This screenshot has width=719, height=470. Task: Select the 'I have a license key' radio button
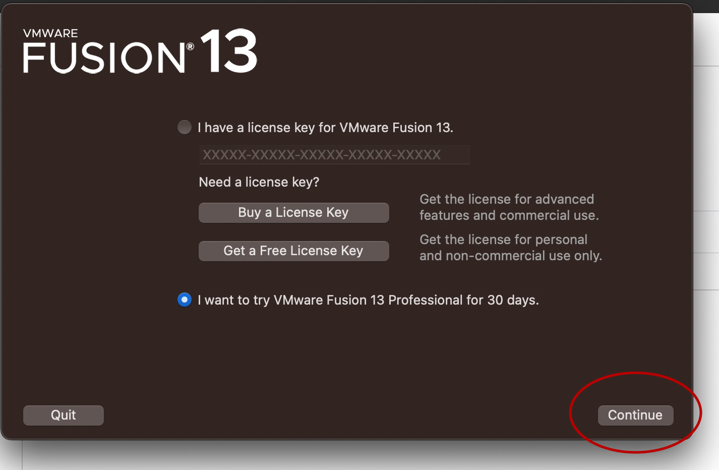185,127
